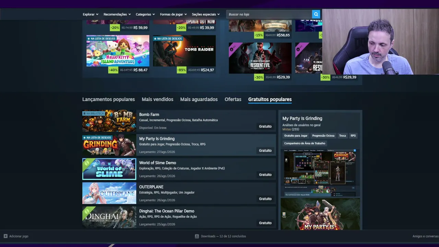The image size is (439, 247).
Task: Expand the Formas de jogar menu
Action: point(173,14)
